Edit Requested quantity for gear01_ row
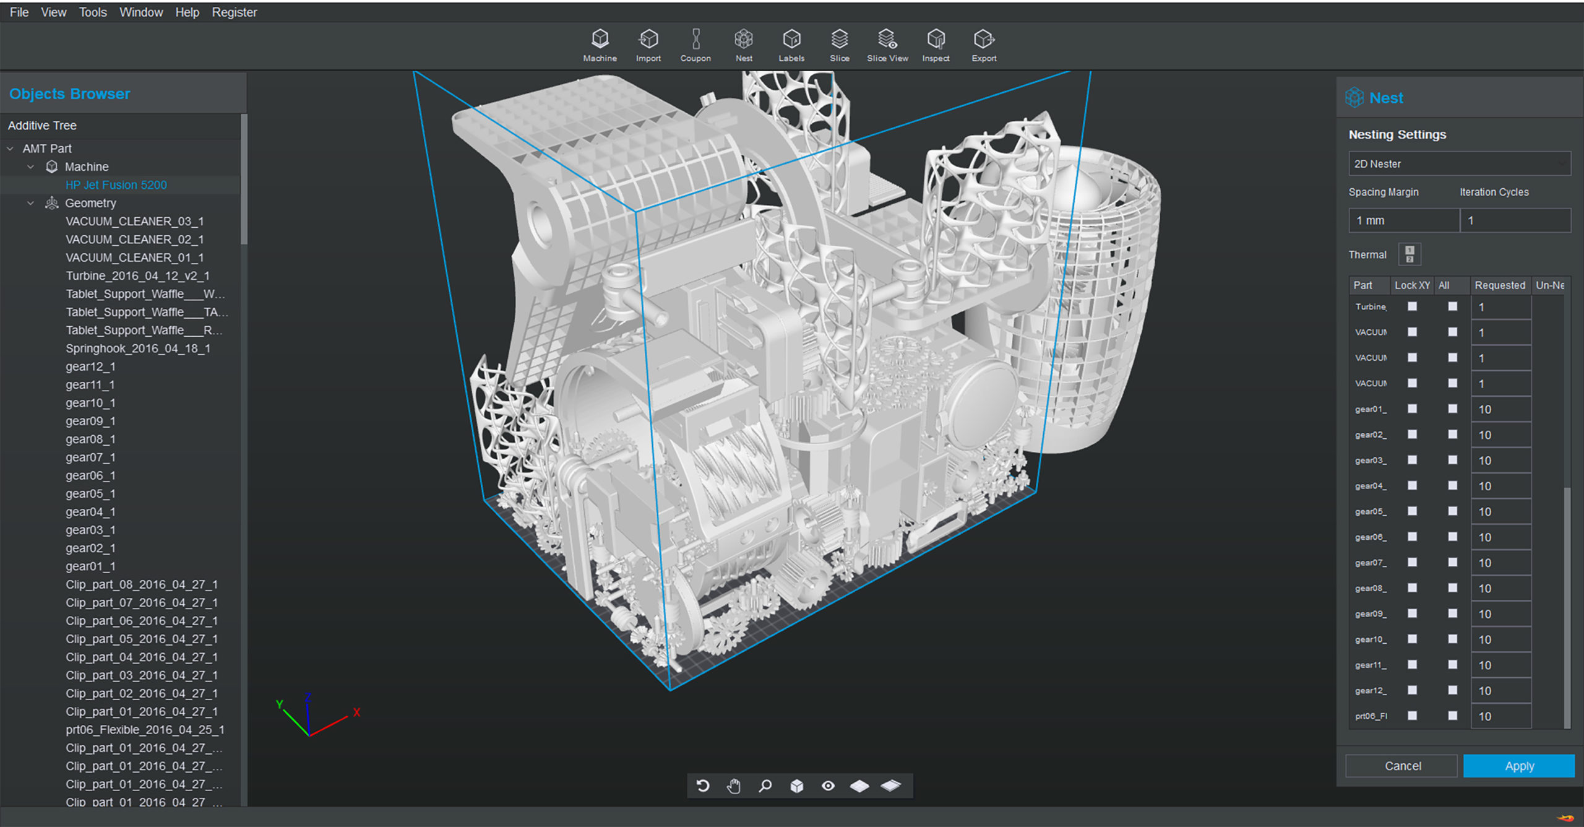The image size is (1584, 827). coord(1500,409)
